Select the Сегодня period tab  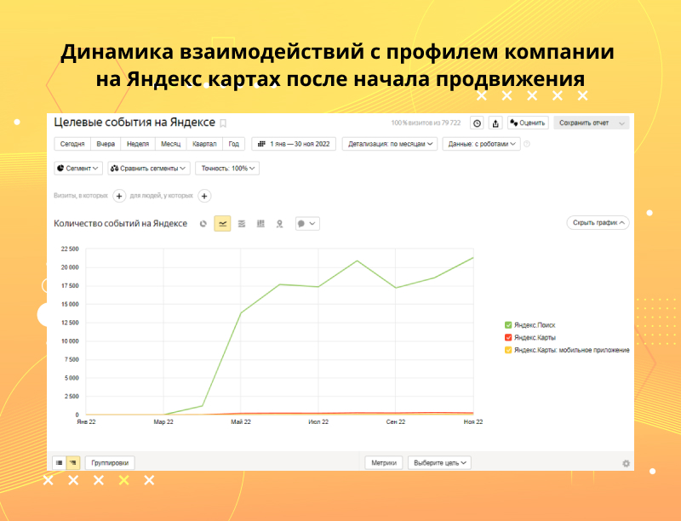point(72,144)
